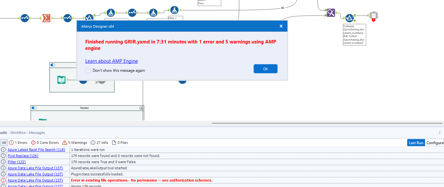Select the Last Run tab
This screenshot has height=187, width=444.
416,143
